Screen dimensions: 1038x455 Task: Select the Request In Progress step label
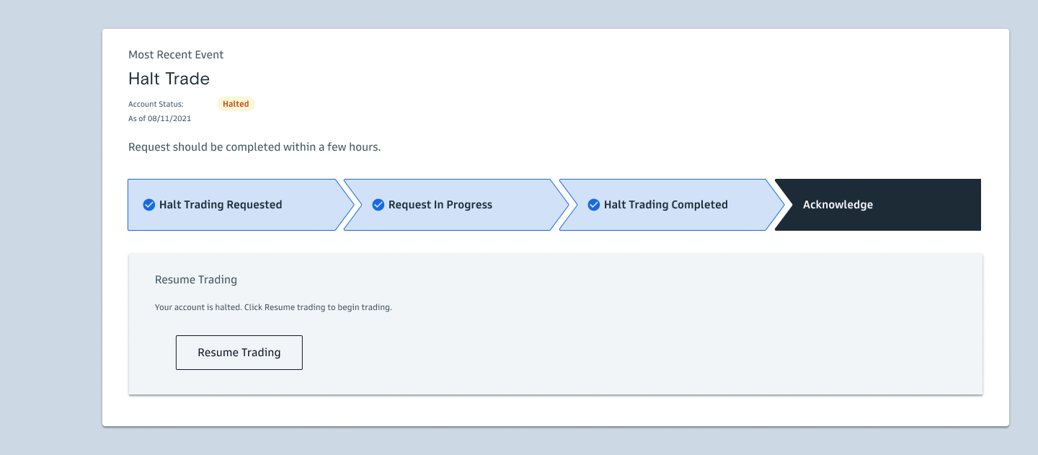440,205
